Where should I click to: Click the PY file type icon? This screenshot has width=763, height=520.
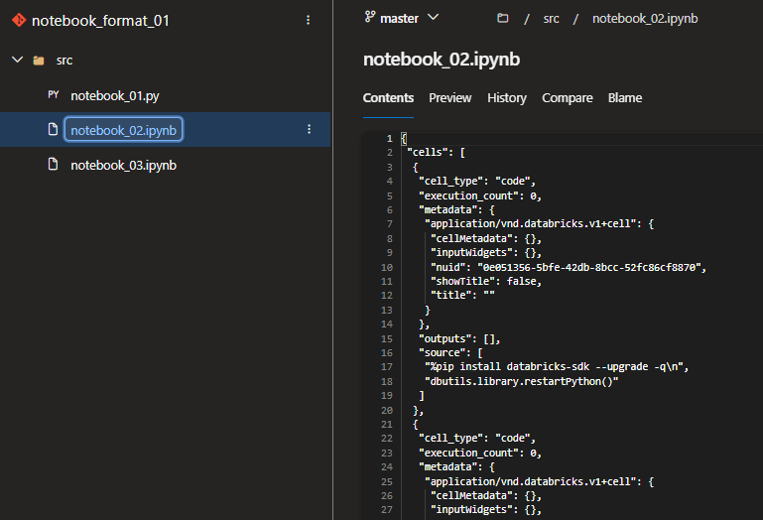click(x=53, y=94)
